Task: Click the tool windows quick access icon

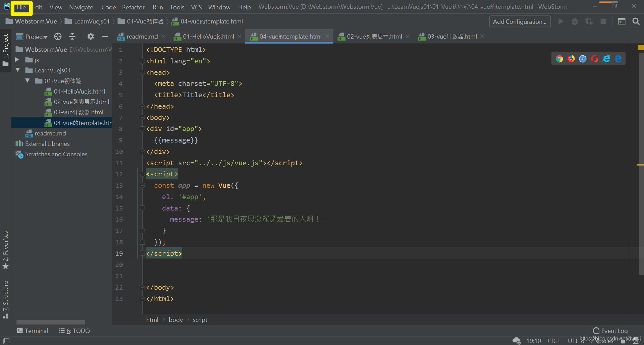Action: 6,341
